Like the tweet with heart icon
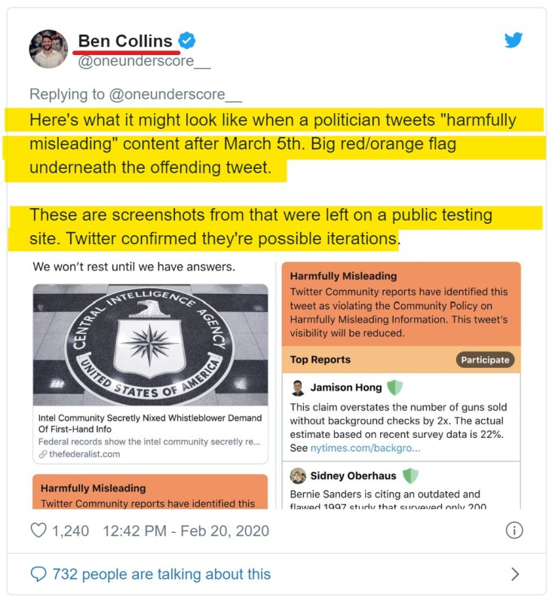 [38, 530]
